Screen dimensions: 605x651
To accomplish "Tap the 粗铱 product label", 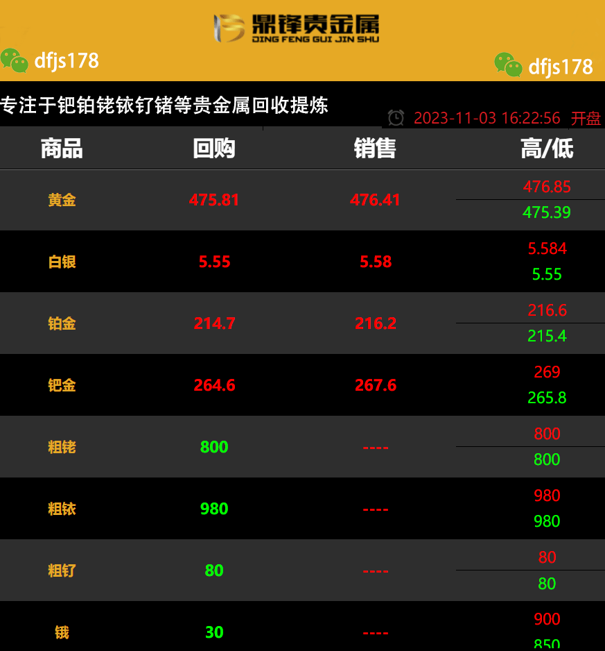I will click(62, 509).
